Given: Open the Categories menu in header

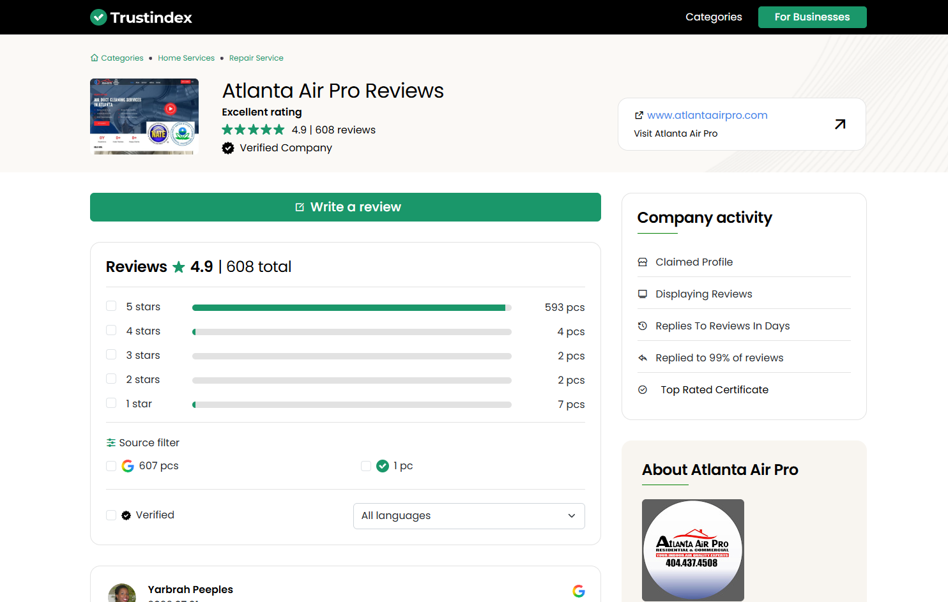Looking at the screenshot, I should (714, 17).
